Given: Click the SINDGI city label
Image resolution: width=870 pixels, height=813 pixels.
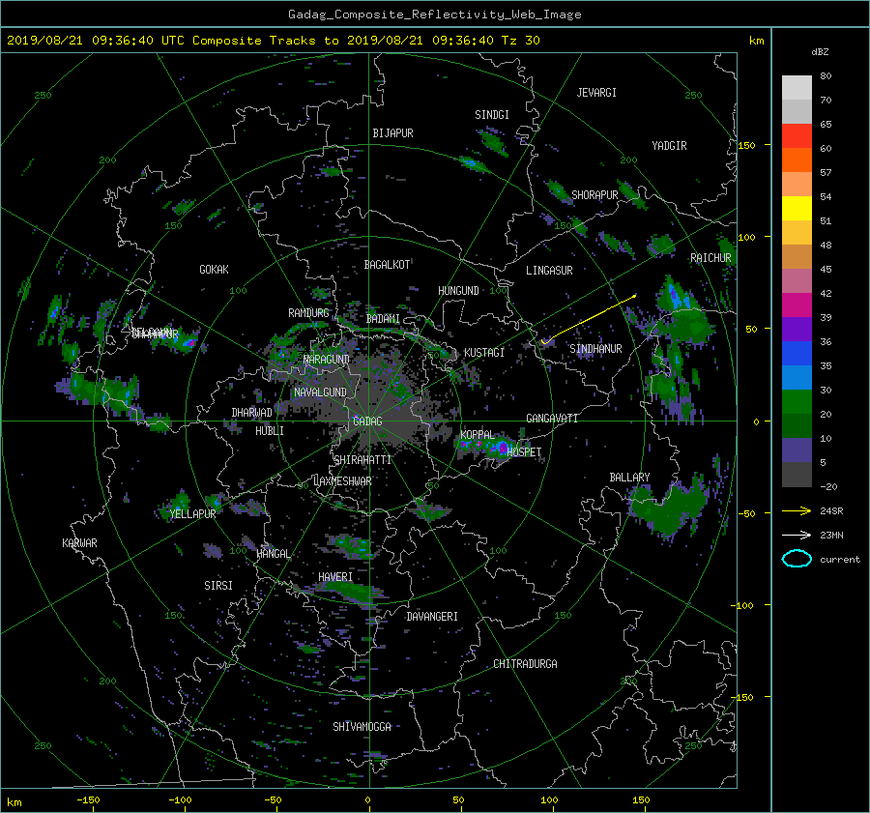Looking at the screenshot, I should [492, 115].
